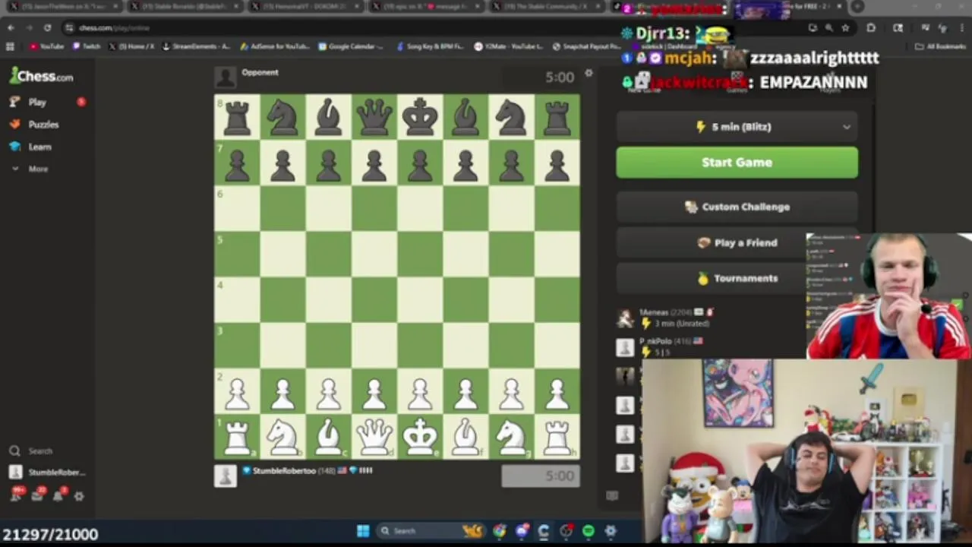Open StumbleRober... profile in the sidebar
Image resolution: width=972 pixels, height=547 pixels.
pos(48,472)
